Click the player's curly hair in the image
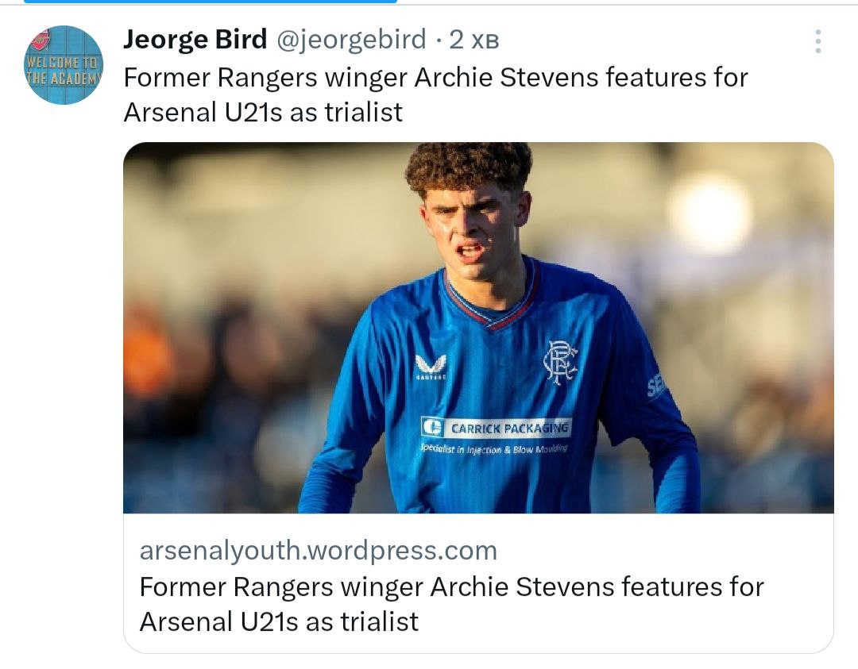Viewport: 858px width, 669px height. 469,165
